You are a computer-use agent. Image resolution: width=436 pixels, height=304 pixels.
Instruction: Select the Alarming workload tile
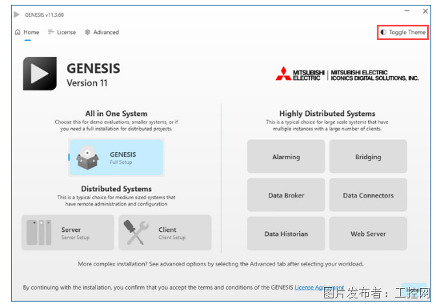[286, 157]
